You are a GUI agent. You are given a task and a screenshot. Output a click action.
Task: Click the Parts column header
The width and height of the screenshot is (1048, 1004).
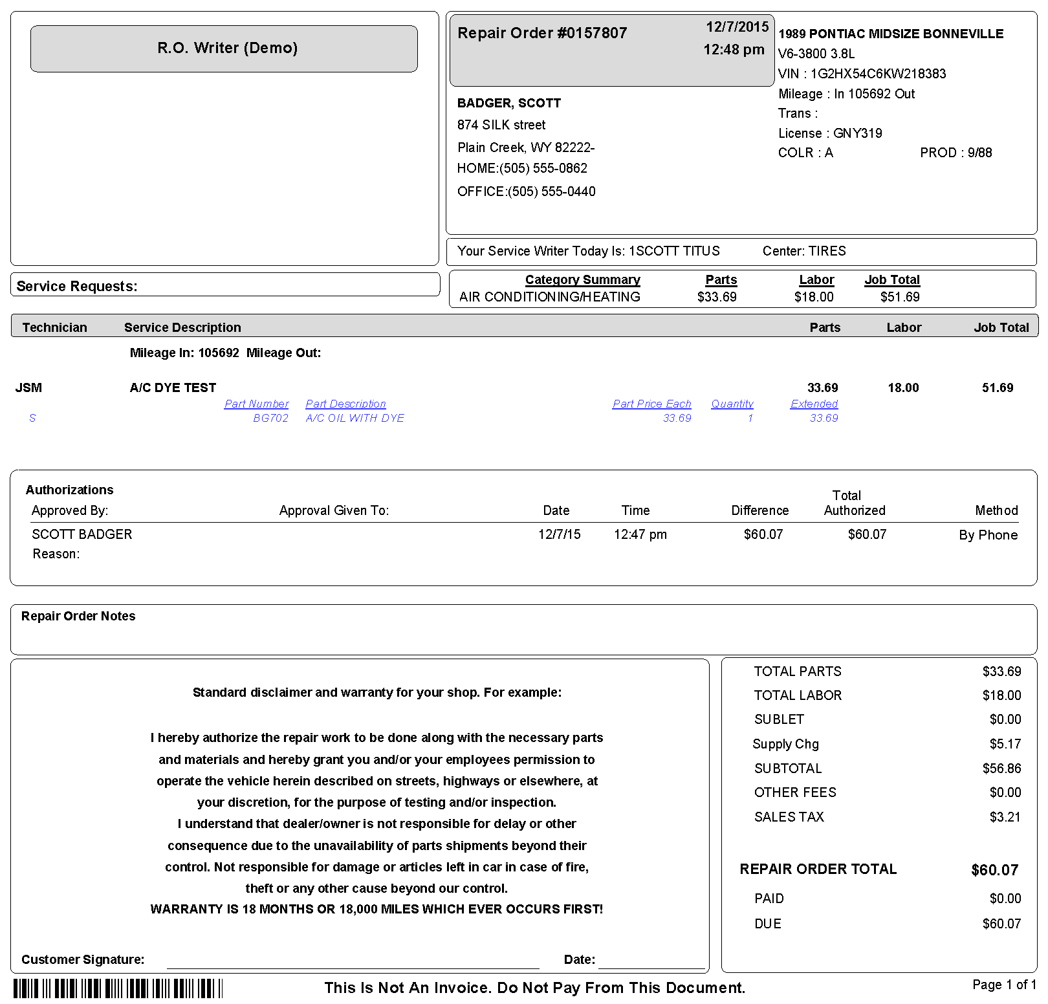point(721,279)
